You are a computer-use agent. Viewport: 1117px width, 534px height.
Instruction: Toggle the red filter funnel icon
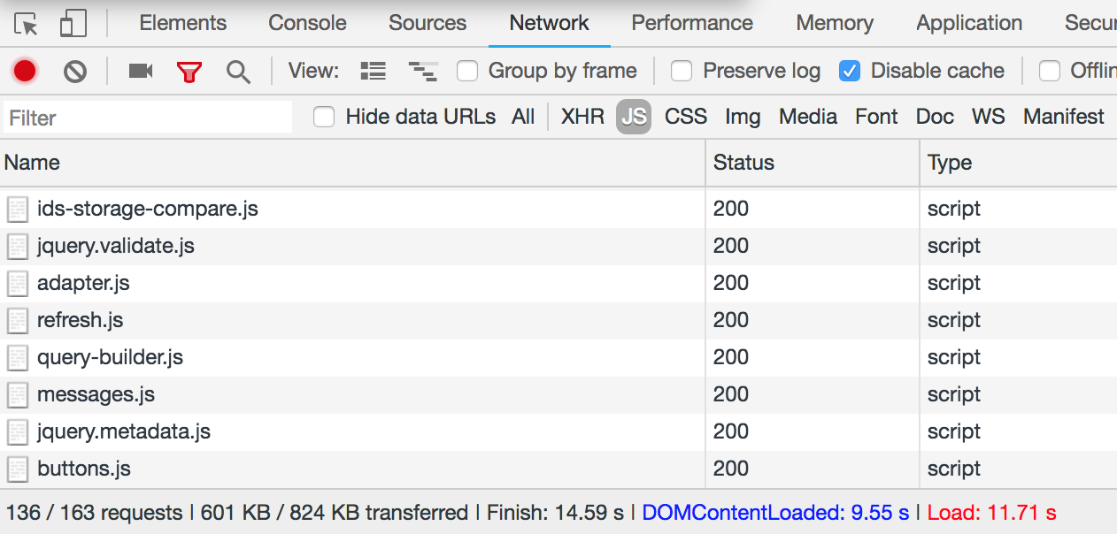[189, 72]
